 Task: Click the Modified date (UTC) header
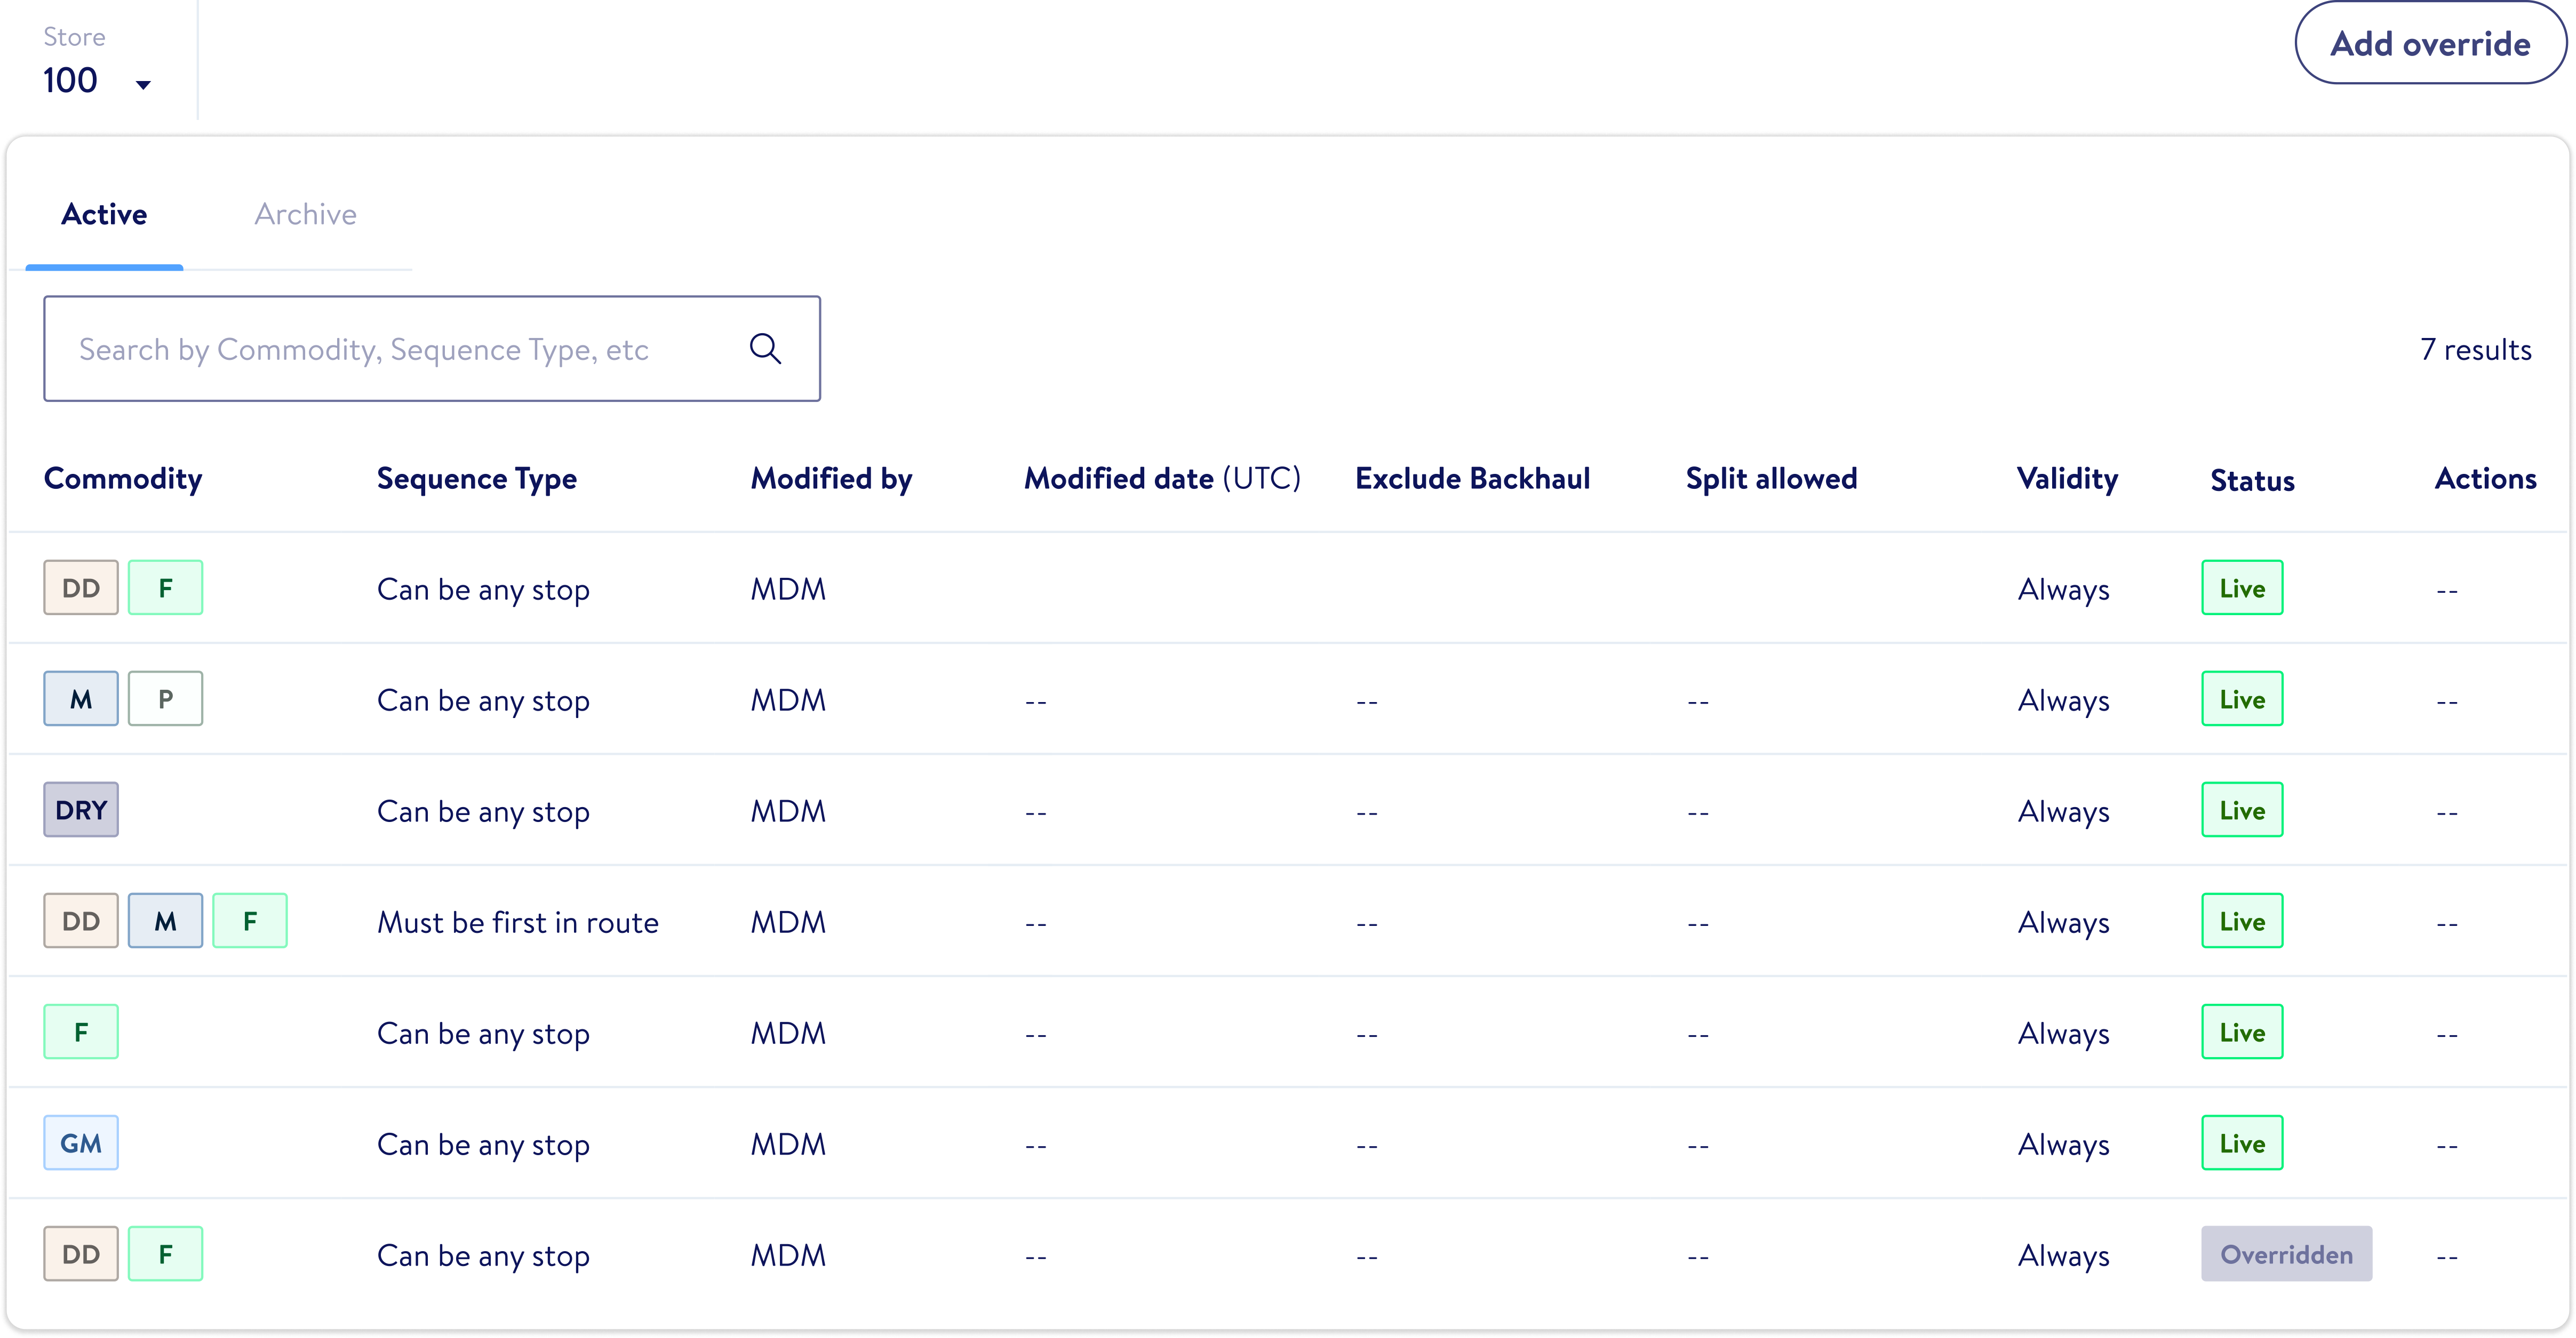pos(1162,479)
